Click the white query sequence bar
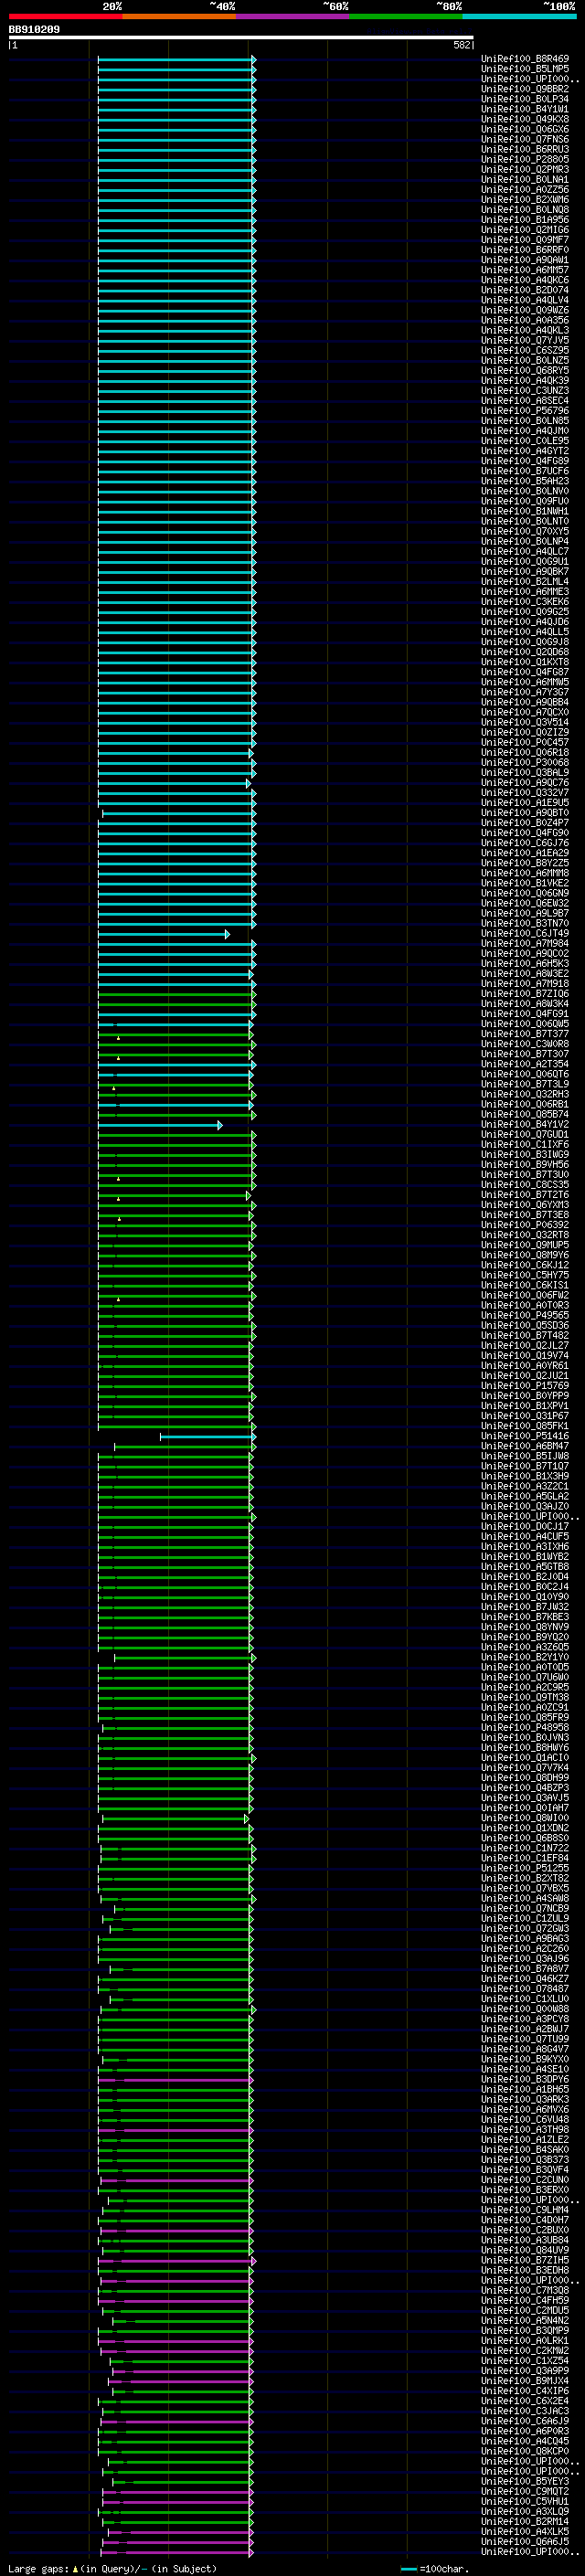Viewport: 585px width, 2576px height. [x=241, y=38]
